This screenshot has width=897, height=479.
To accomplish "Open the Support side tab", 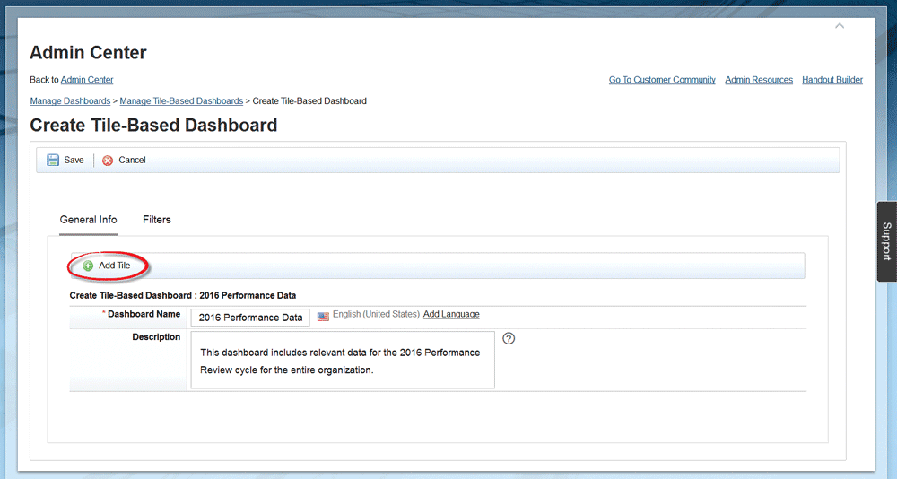I will [886, 241].
